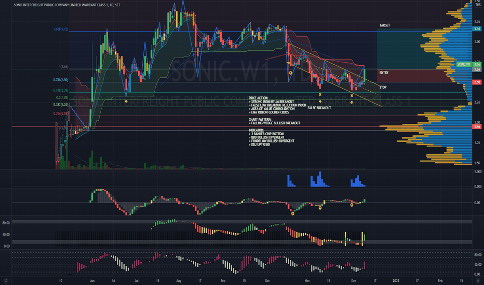Click the Feb label on time axis
Screen dimensions: 484x285
440,281
